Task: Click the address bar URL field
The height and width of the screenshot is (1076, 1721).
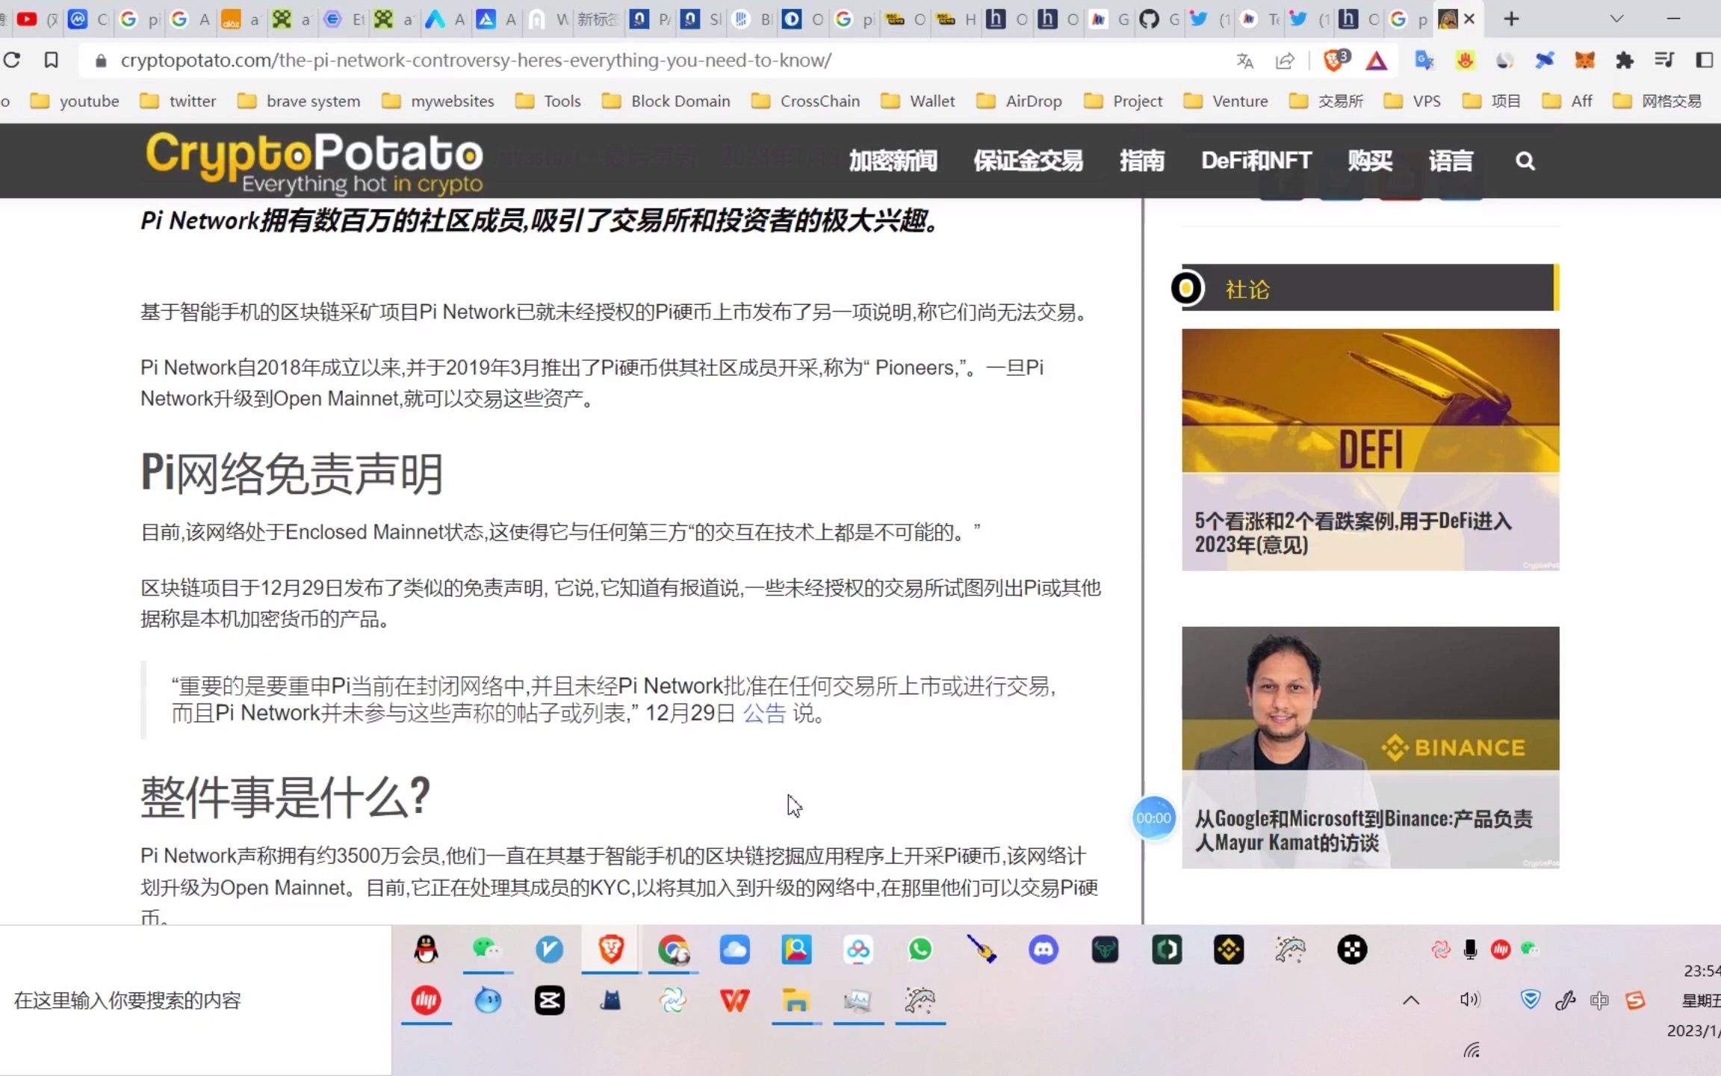Action: (x=657, y=61)
